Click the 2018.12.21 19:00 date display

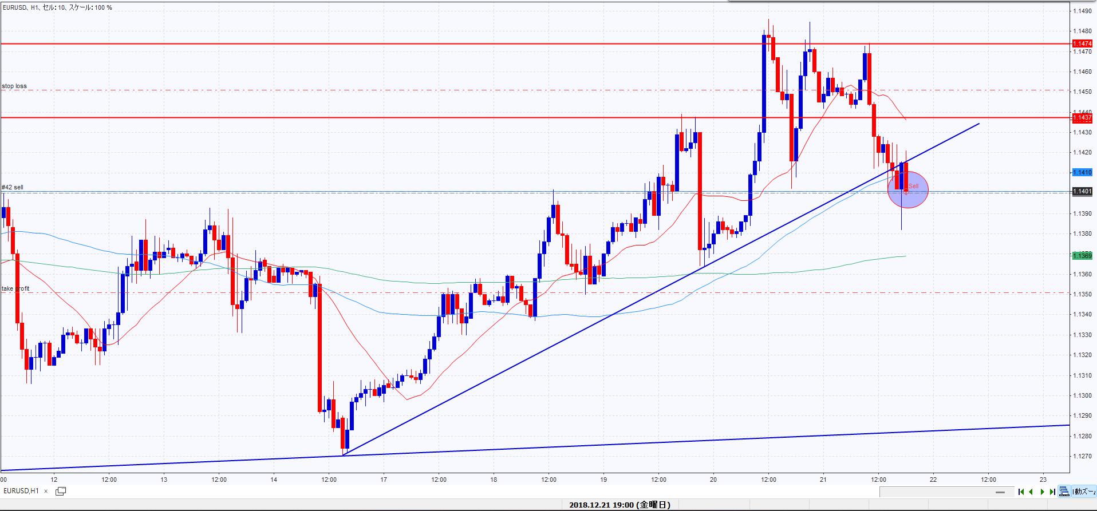click(x=619, y=505)
